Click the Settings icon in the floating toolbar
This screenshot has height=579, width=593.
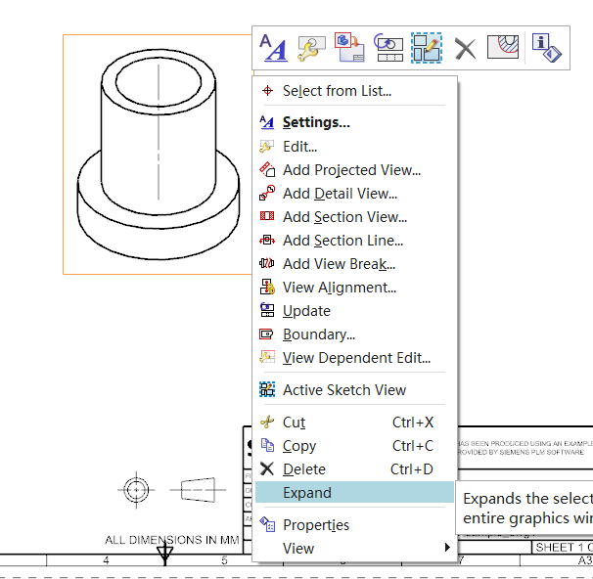272,47
